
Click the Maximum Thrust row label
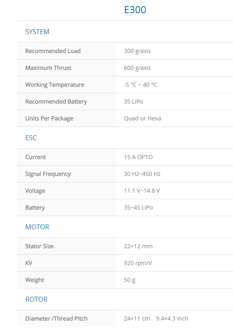click(48, 68)
